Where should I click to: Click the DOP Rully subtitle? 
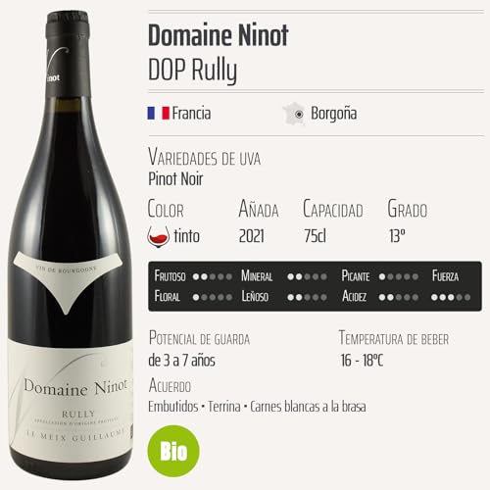point(192,70)
